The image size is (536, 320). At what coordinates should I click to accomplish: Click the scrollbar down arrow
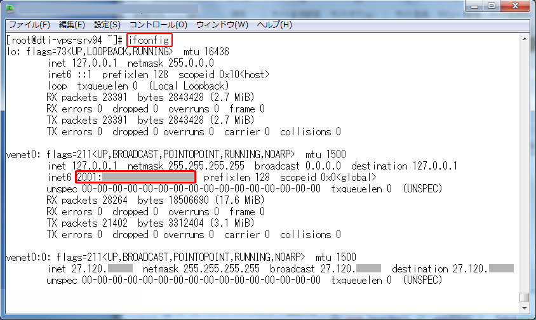pyautogui.click(x=524, y=309)
